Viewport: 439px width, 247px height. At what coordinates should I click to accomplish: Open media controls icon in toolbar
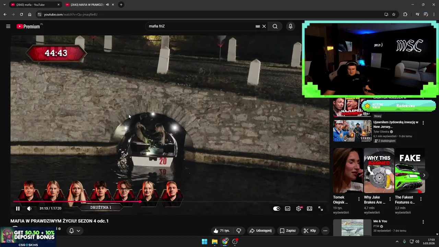pos(417,14)
